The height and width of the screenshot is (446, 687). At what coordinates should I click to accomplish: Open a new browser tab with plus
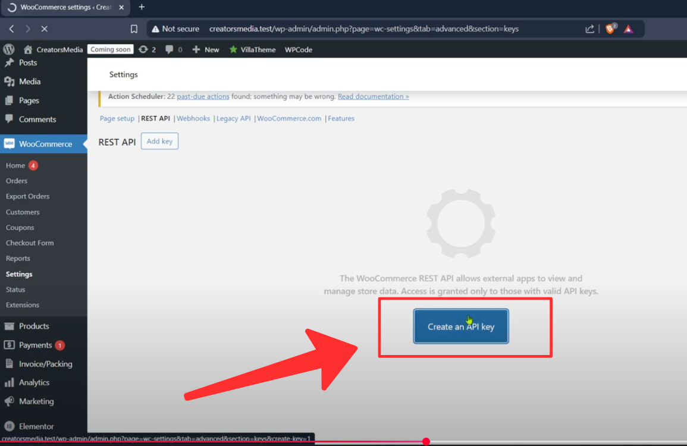(x=142, y=7)
